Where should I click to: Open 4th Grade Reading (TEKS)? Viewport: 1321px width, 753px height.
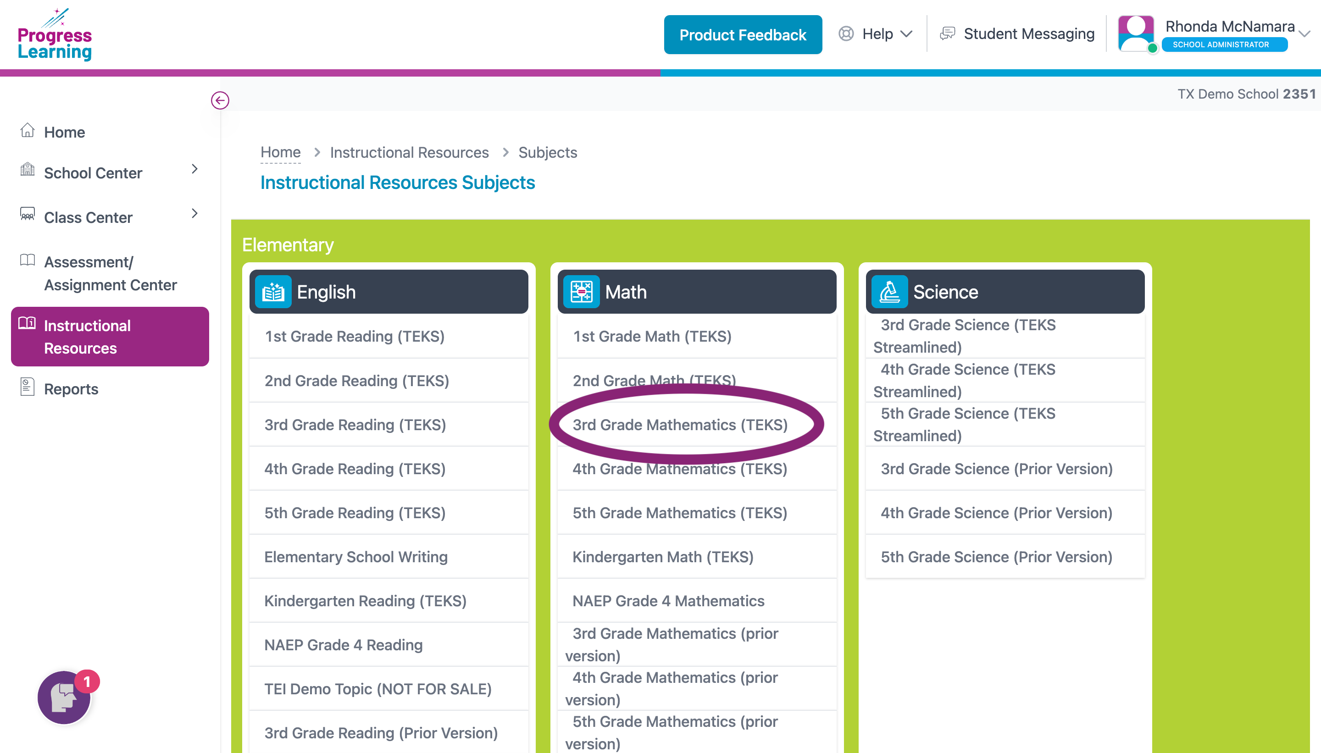(389, 469)
